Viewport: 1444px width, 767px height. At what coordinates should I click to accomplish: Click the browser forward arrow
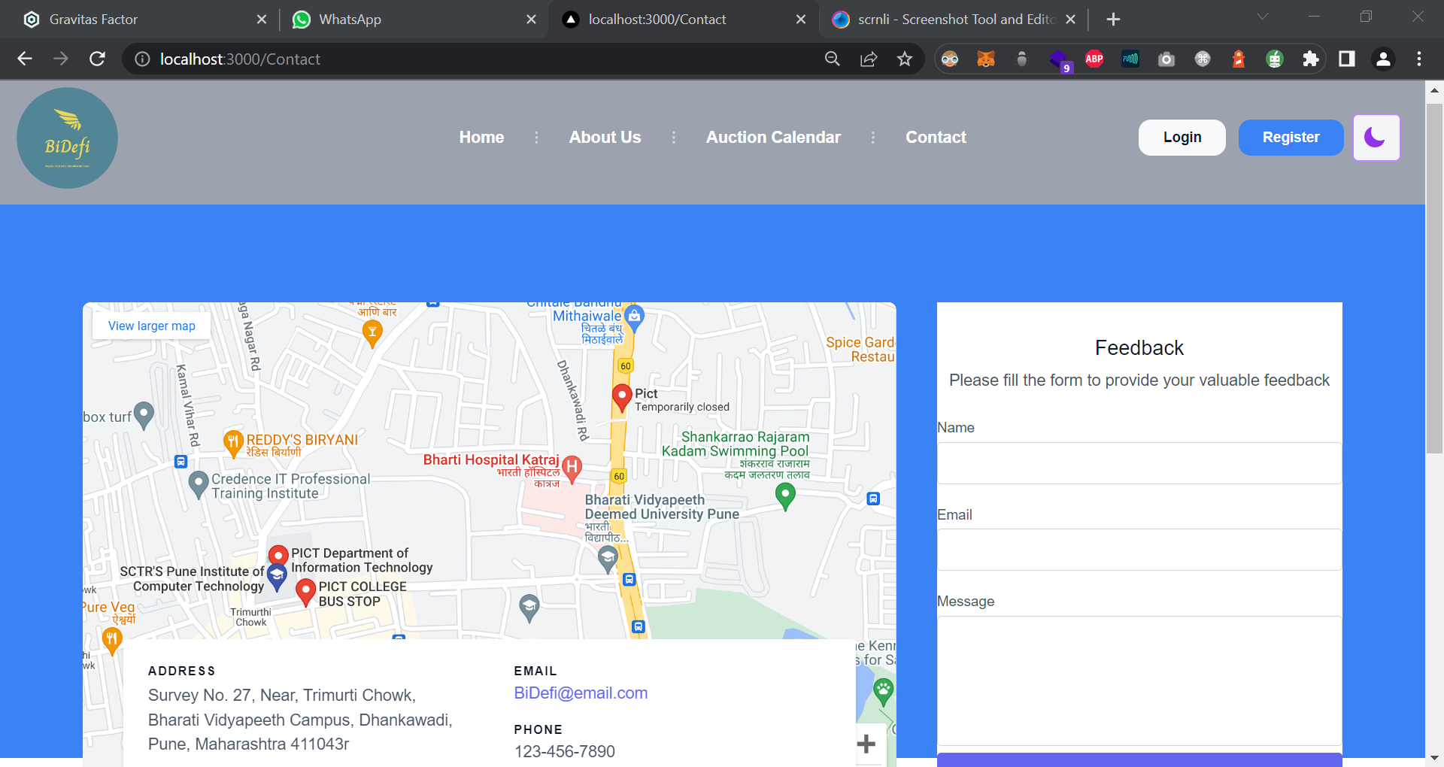coord(61,59)
